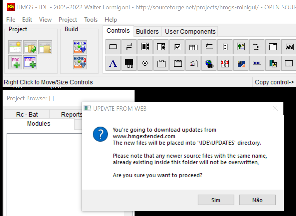The image size is (296, 216).
Task: Select the Slider control icon
Action: (209, 47)
